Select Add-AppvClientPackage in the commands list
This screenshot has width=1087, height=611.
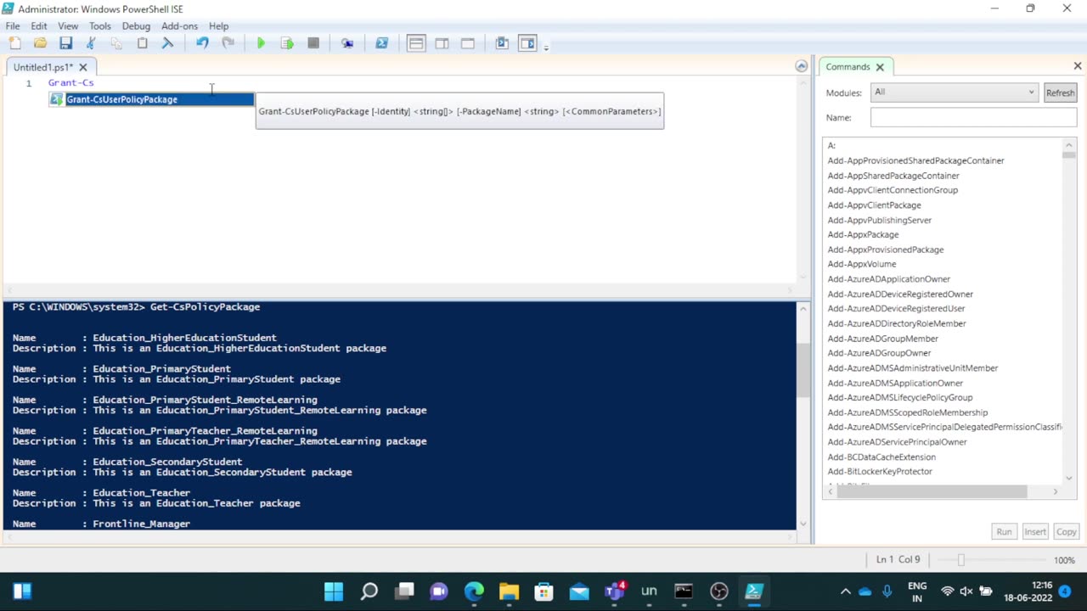874,205
